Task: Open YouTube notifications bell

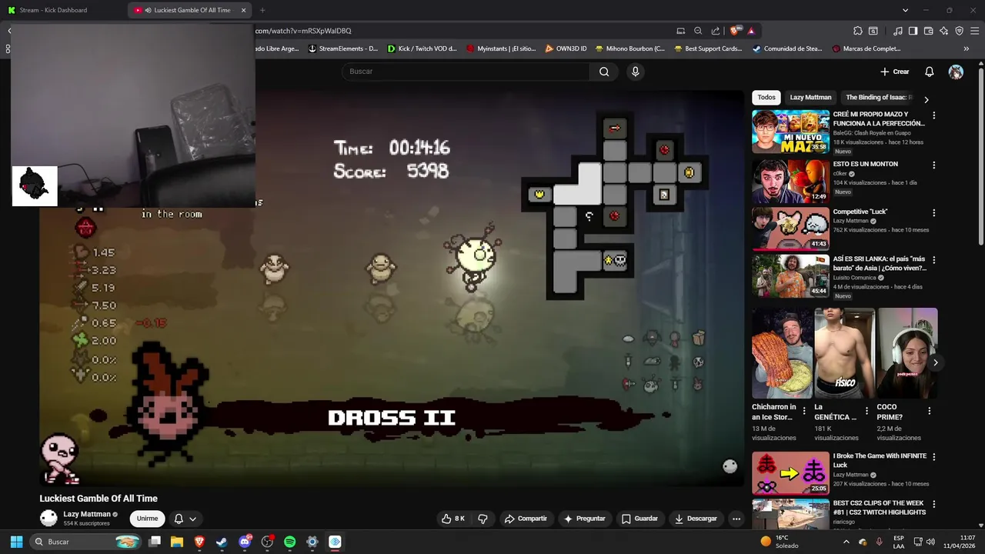Action: click(x=929, y=72)
